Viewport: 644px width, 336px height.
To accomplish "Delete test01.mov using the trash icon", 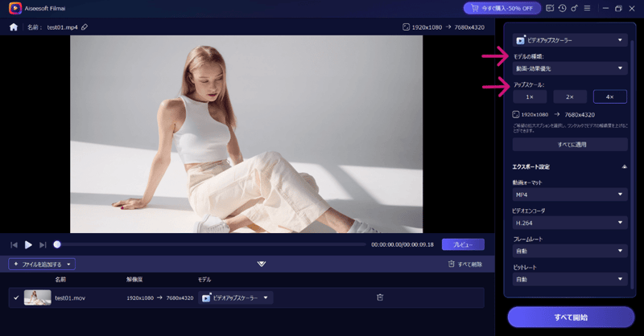I will click(380, 297).
